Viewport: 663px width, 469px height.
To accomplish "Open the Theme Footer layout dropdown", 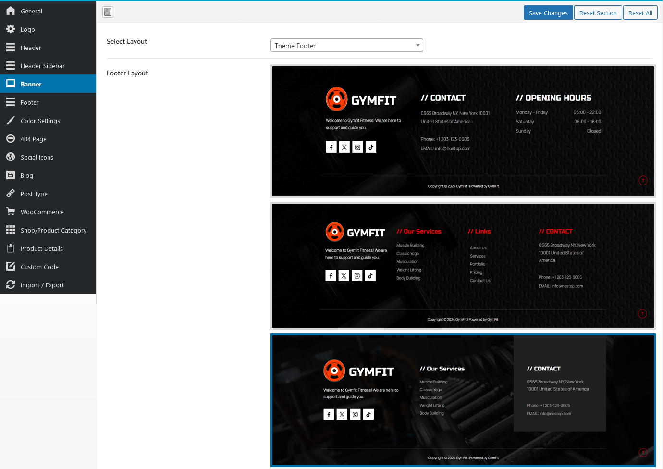I will coord(346,45).
